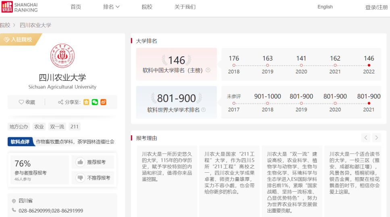Image resolution: width=390 pixels, height=217 pixels.
Task: Click the 双一流 tag
Action: pyautogui.click(x=57, y=127)
